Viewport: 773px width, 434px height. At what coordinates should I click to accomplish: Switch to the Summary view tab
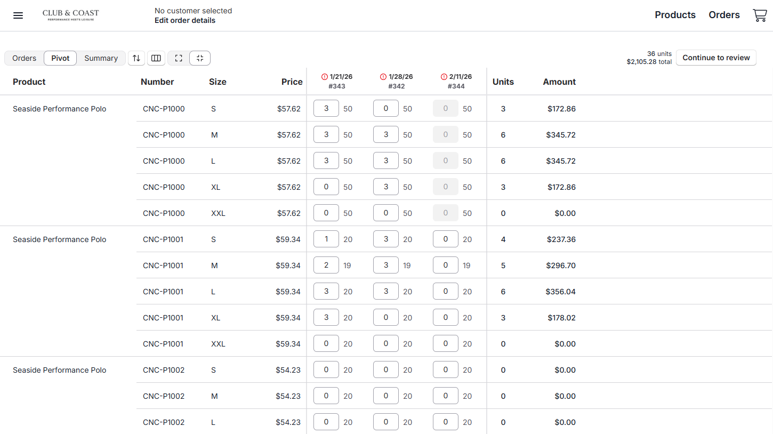[x=101, y=58]
